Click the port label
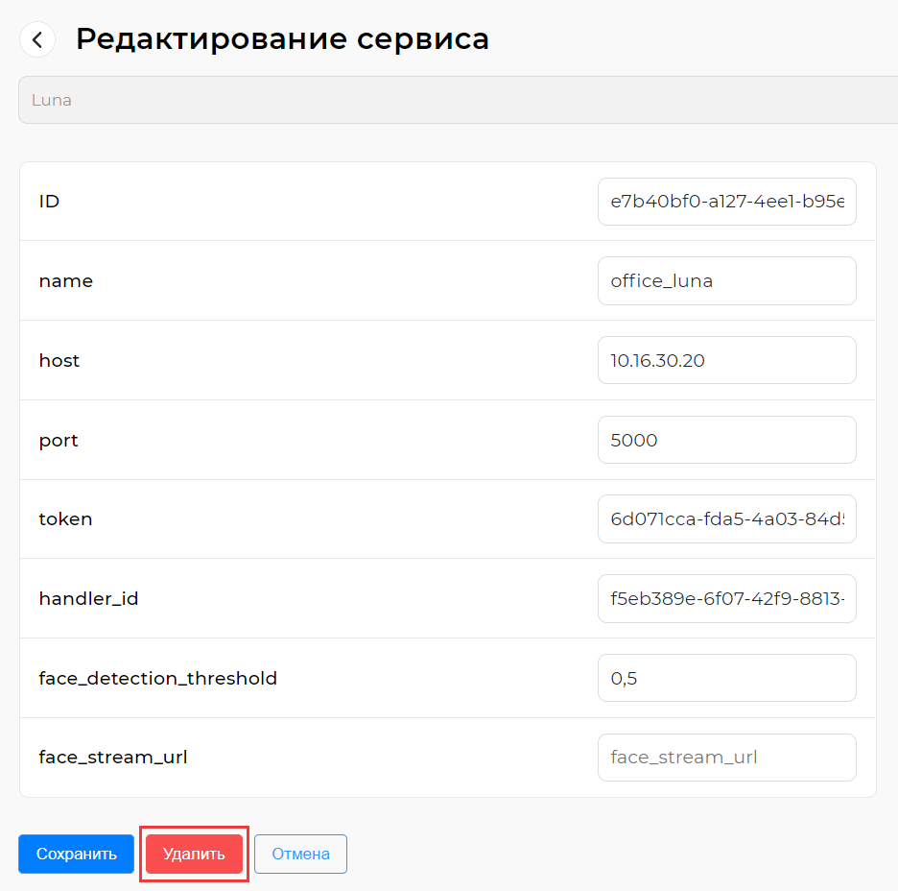This screenshot has height=891, width=898. [x=59, y=441]
